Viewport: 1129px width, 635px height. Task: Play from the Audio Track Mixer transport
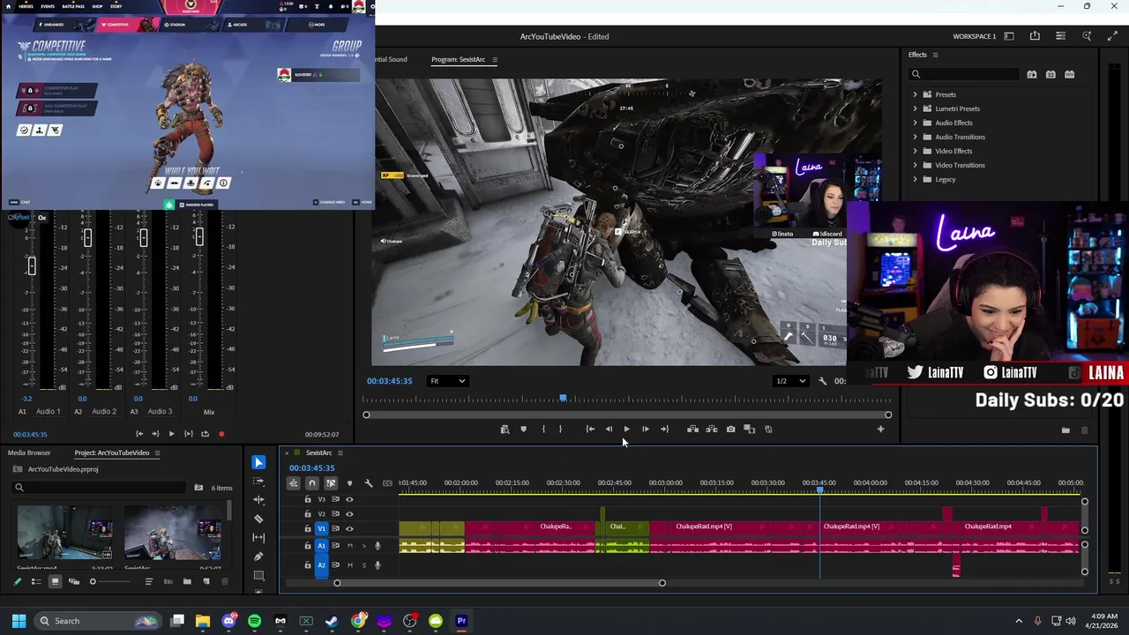(x=171, y=434)
